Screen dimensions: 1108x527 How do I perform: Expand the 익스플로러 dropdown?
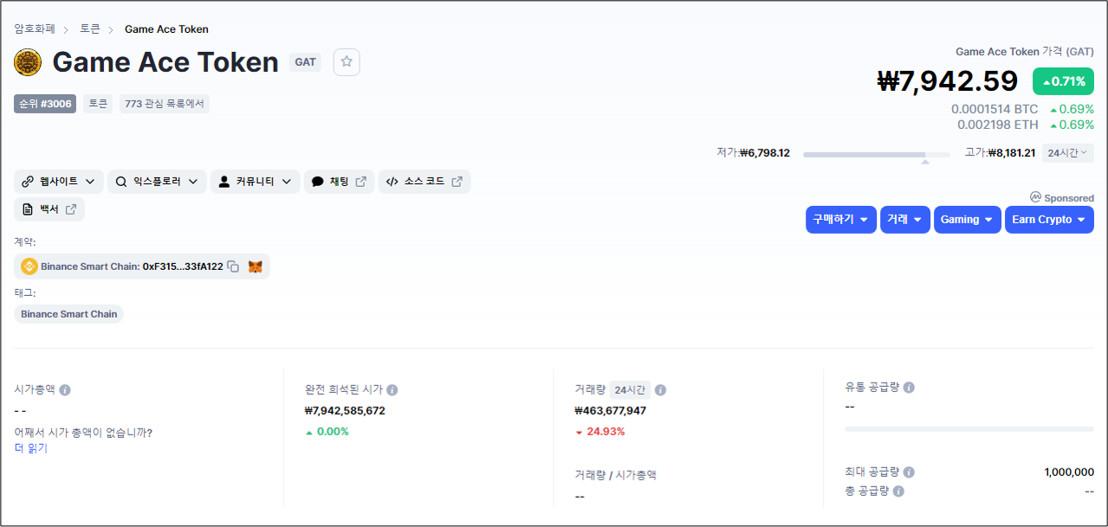157,182
